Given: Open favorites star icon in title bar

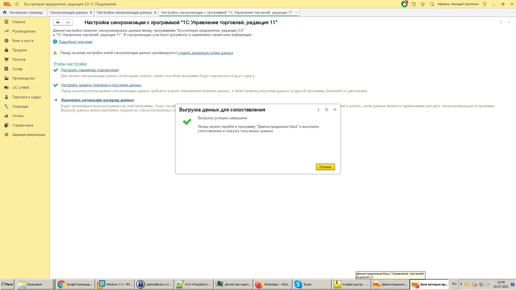Looking at the screenshot, I should pos(423,4).
